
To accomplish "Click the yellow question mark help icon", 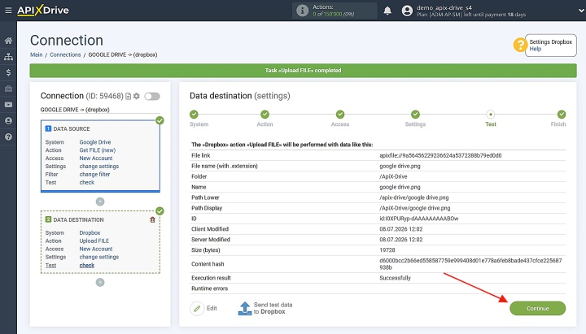I will pos(520,46).
